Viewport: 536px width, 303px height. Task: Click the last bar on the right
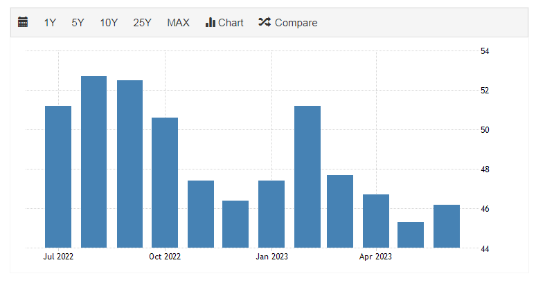[447, 226]
